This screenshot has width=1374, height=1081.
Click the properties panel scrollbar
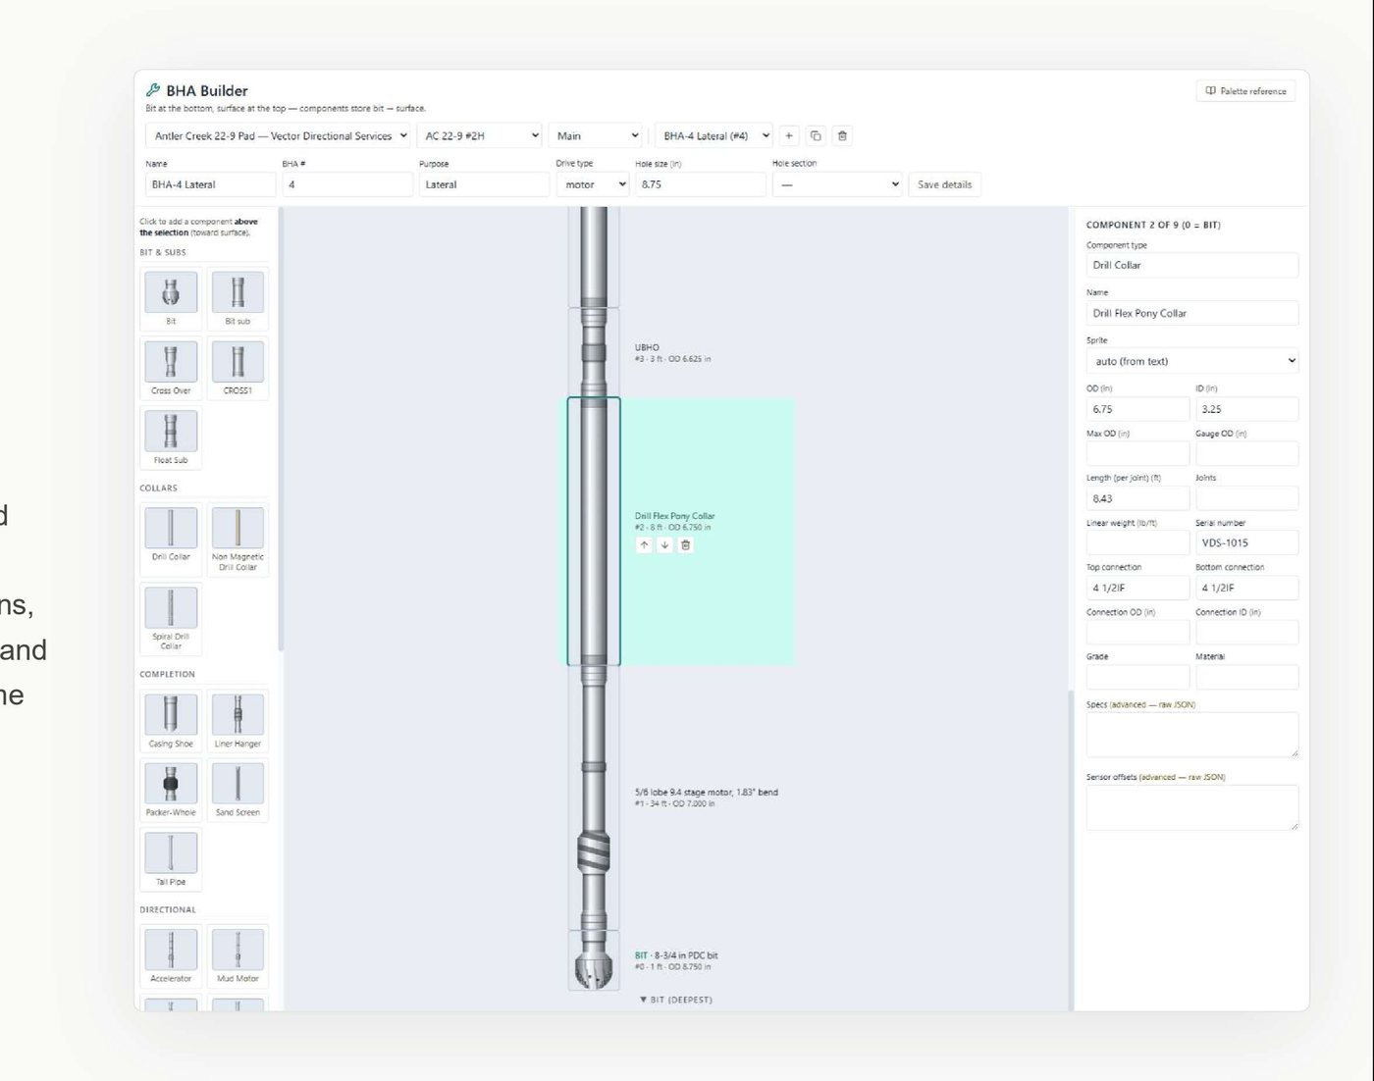(x=1071, y=849)
